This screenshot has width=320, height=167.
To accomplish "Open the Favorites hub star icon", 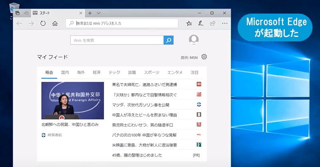I will pos(189,24).
